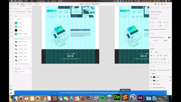Uncheck the Relleno fill checkbox
The height and width of the screenshot is (102, 181).
point(151,77)
